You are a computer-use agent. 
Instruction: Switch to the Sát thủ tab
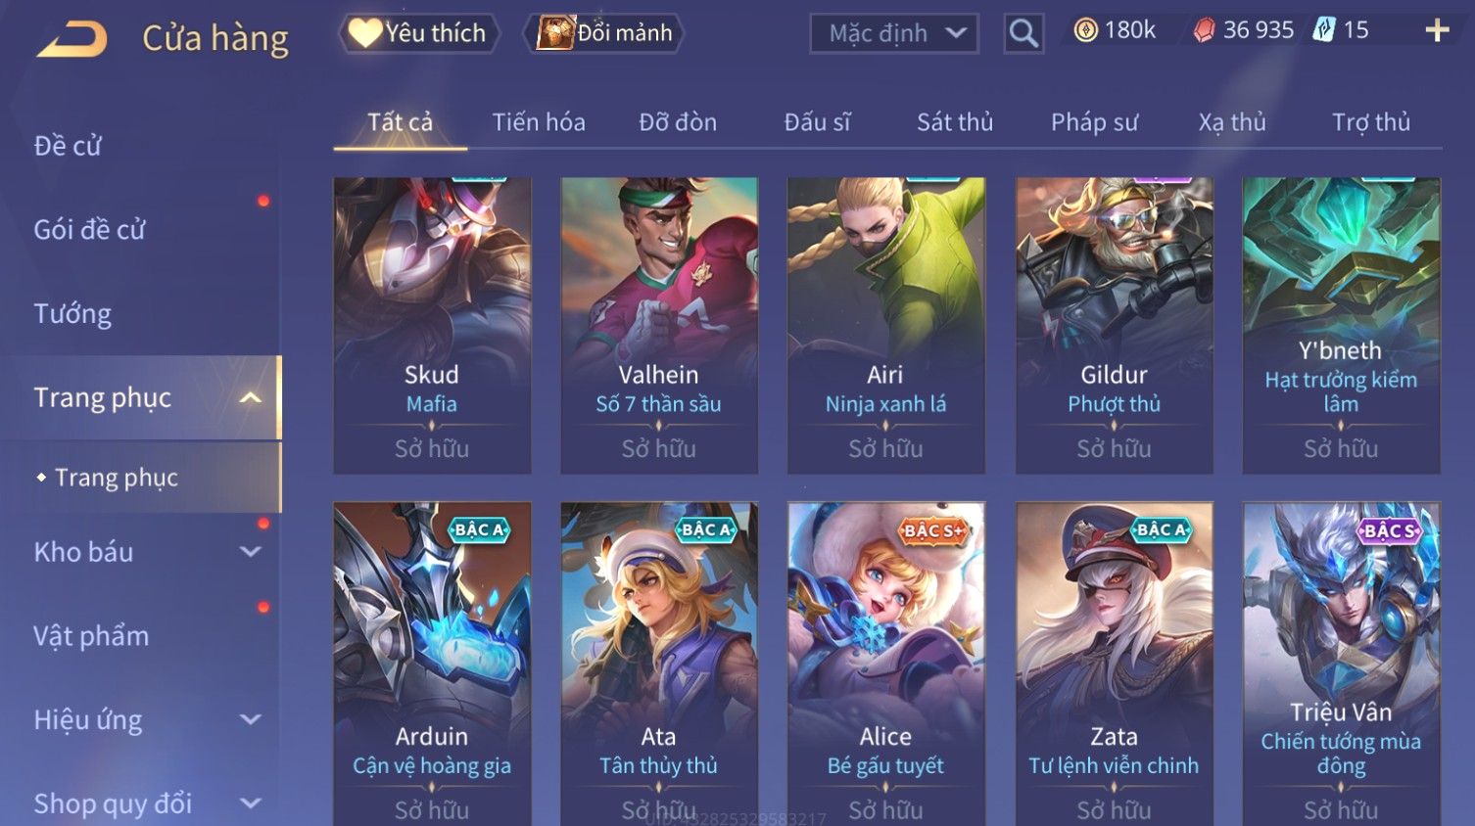955,122
